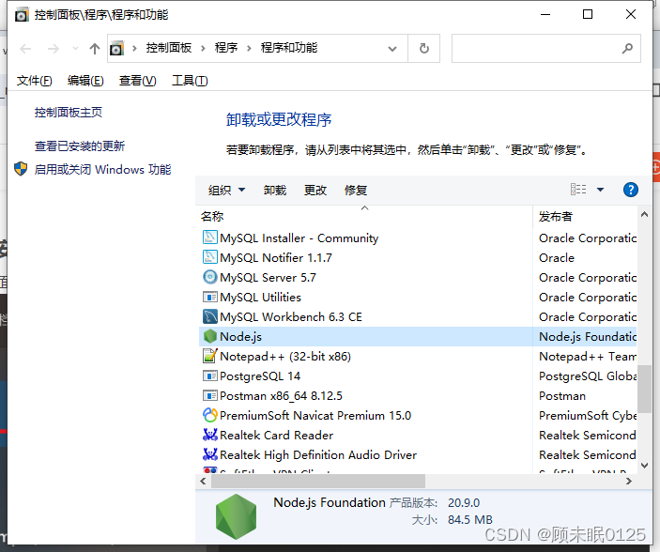Go up one level with up arrow

(x=95, y=49)
